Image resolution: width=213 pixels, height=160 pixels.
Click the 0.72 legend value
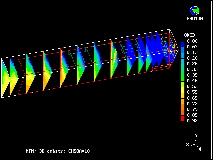[x=192, y=104]
